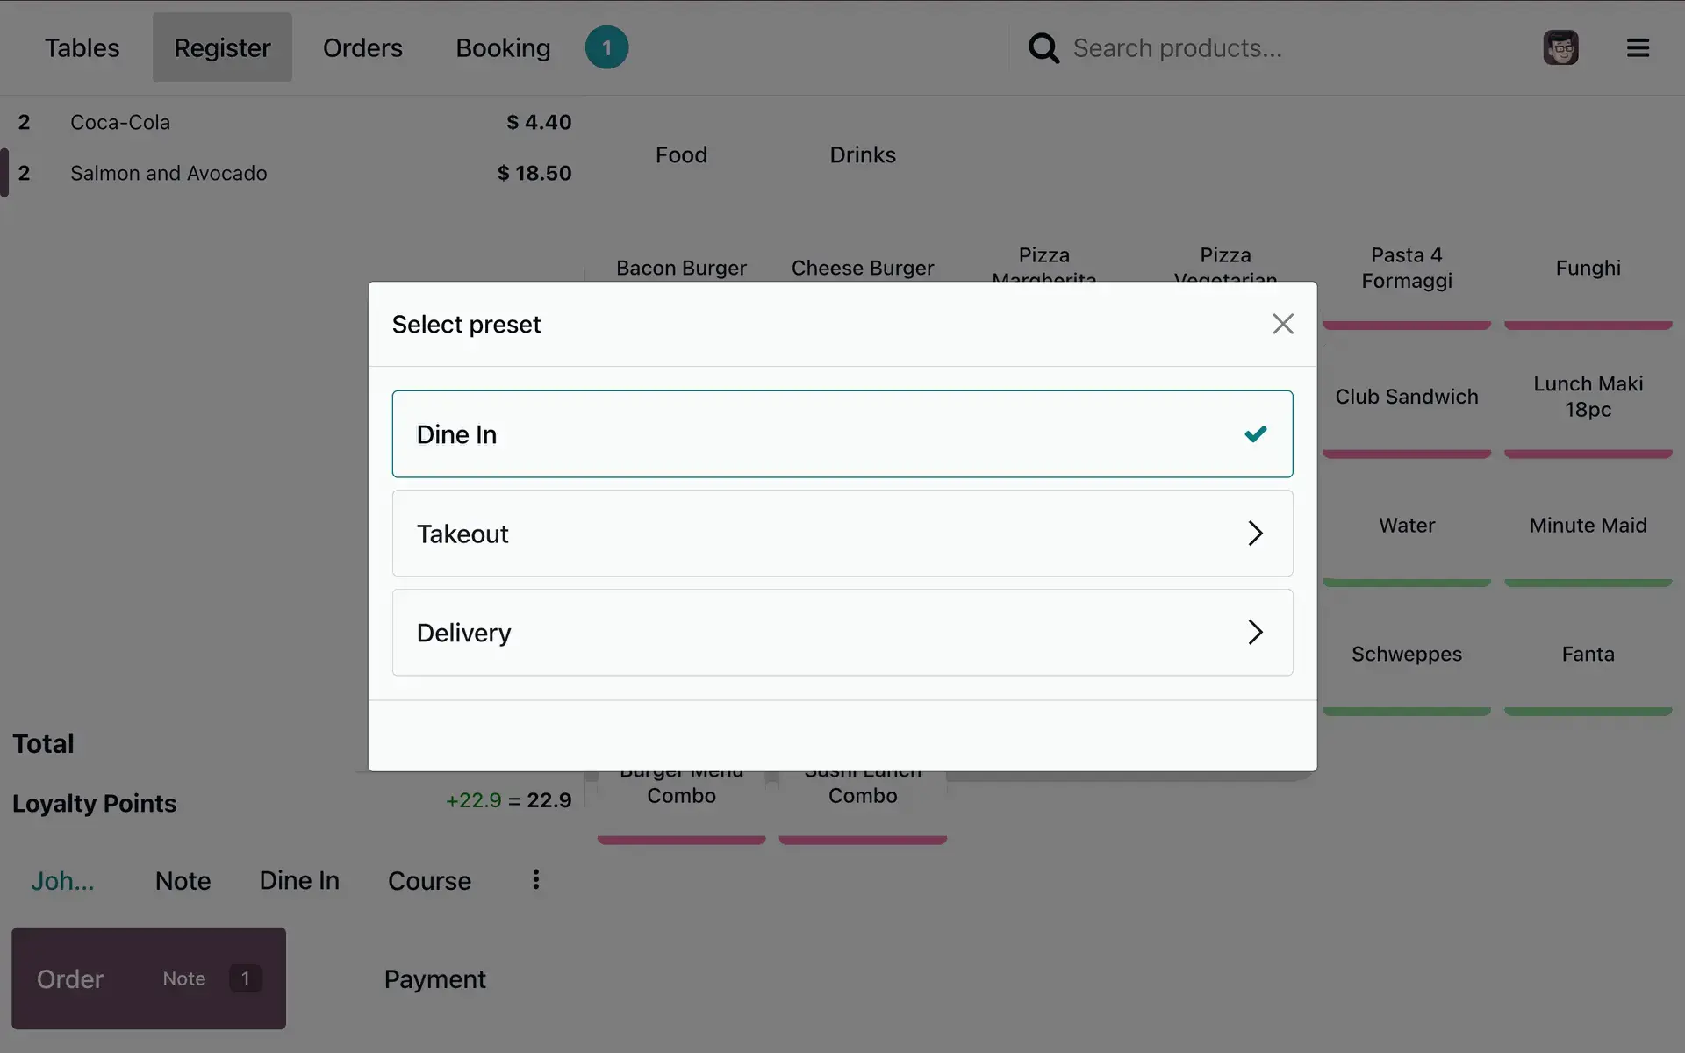
Task: Open the user avatar profile menu
Action: pyautogui.click(x=1560, y=47)
